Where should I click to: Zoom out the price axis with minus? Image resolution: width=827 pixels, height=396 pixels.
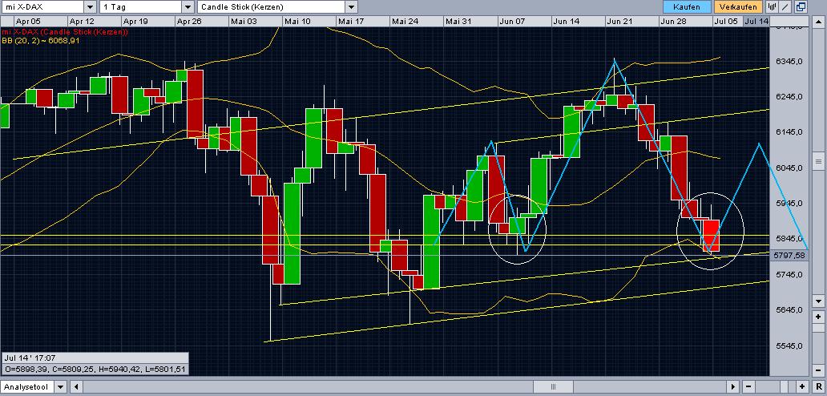(x=818, y=371)
